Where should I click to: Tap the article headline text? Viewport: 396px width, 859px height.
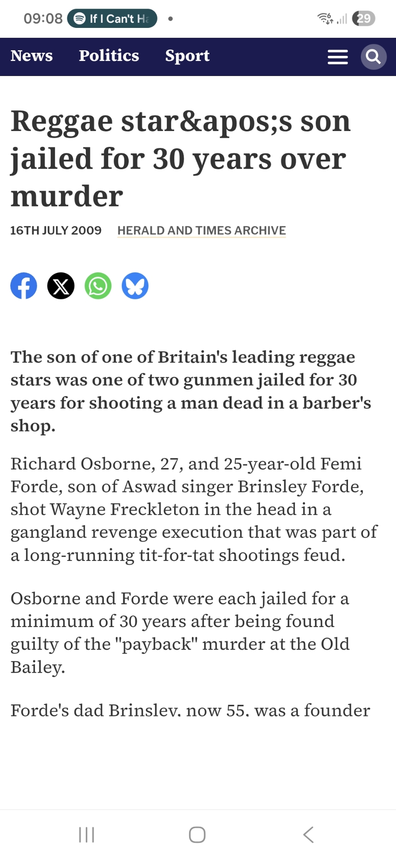click(180, 158)
